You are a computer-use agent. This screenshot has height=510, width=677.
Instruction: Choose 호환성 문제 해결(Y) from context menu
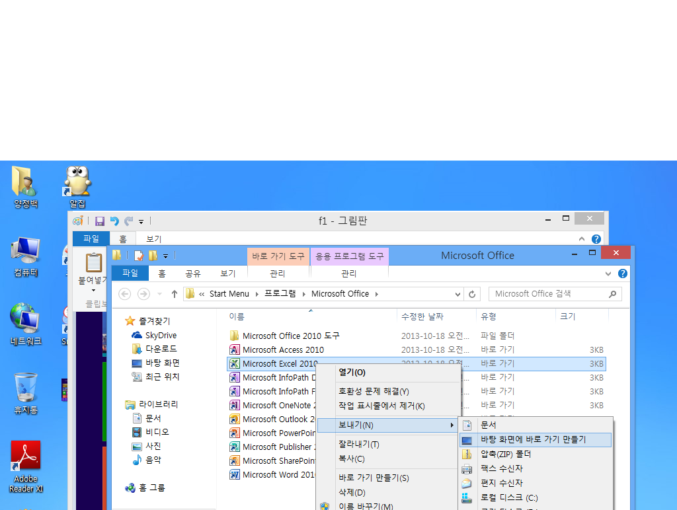[374, 391]
